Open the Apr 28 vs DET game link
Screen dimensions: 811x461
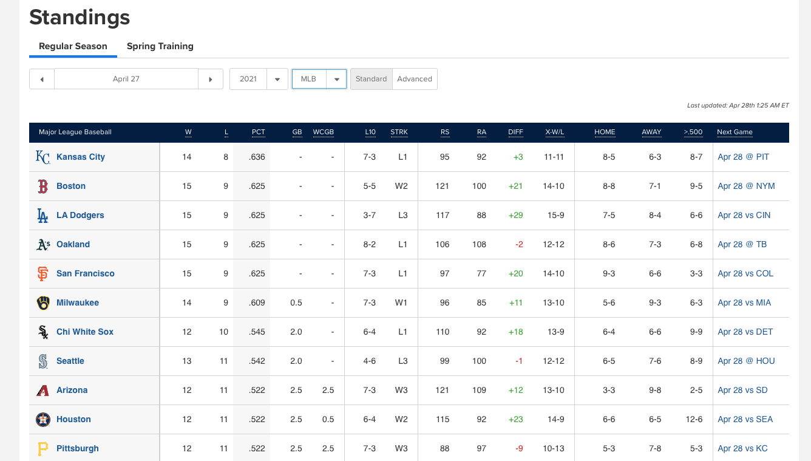click(745, 332)
